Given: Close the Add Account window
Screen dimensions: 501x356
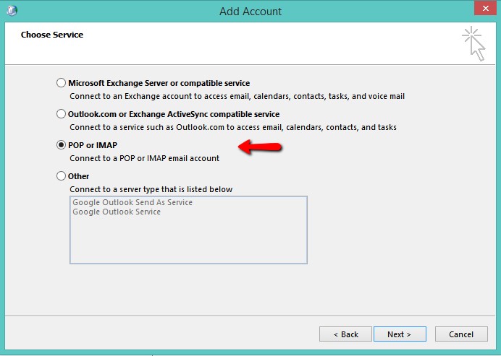Looking at the screenshot, I should [x=485, y=8].
